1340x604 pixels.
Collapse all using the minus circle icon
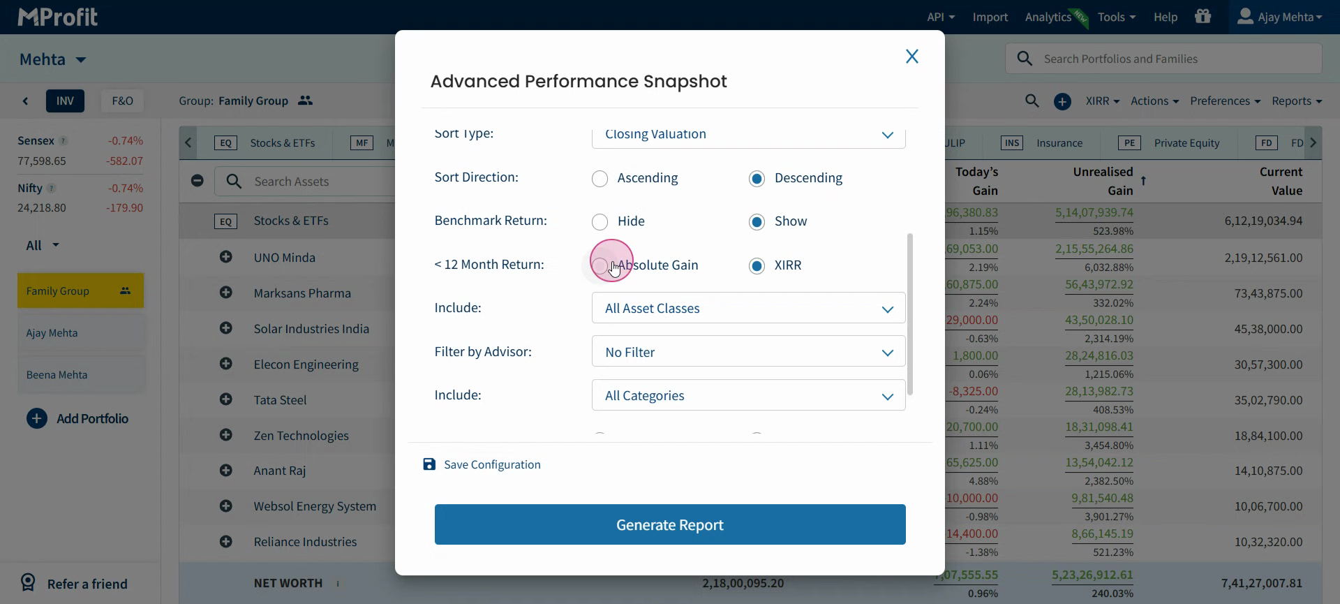click(198, 181)
